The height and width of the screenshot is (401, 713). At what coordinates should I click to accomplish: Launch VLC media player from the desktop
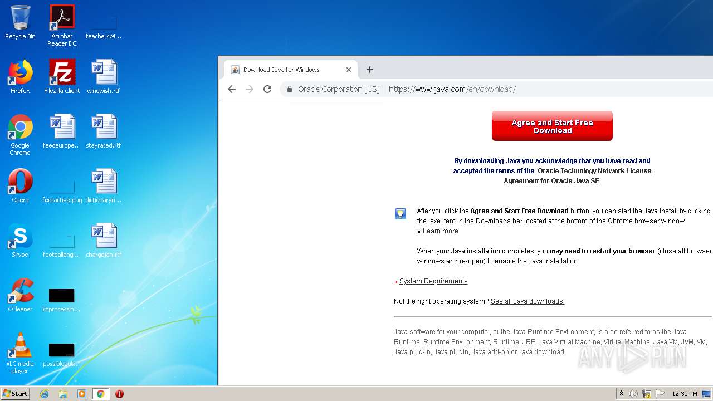tap(20, 353)
